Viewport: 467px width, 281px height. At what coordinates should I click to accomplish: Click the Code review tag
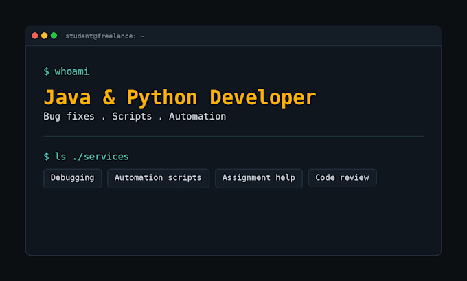[x=342, y=177]
